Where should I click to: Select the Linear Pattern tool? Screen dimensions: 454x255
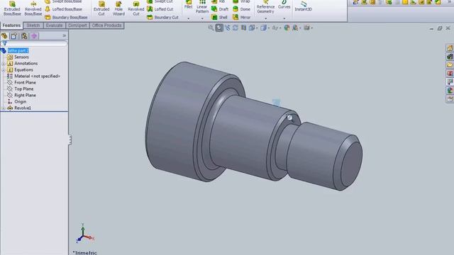pos(202,7)
